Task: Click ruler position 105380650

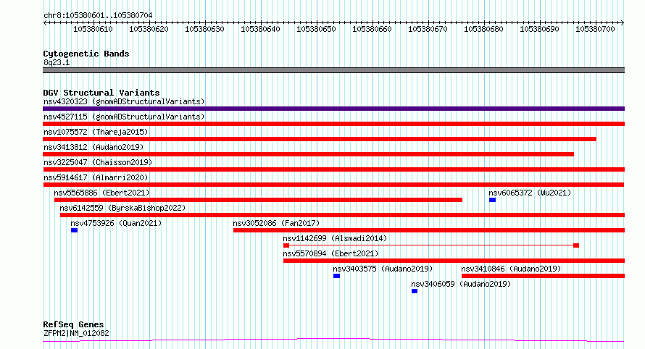Action: pyautogui.click(x=316, y=29)
